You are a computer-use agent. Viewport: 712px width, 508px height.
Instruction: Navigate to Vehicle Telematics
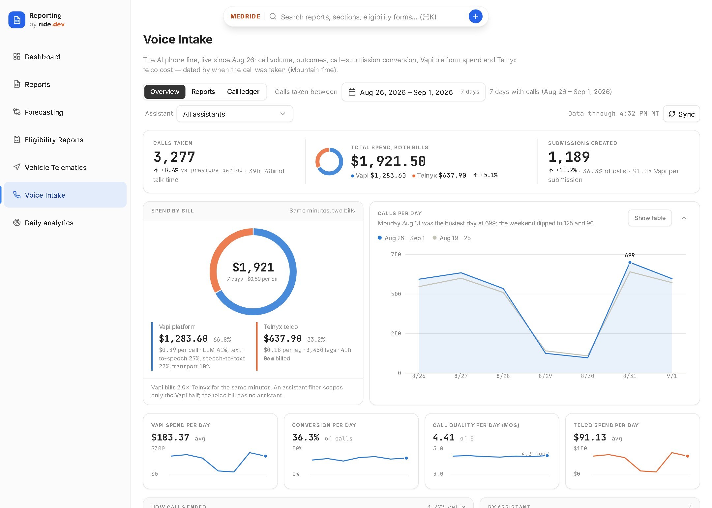click(x=65, y=167)
